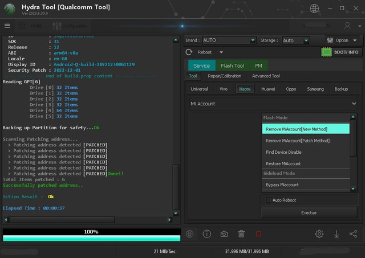Open the hamburger menu
365x258 pixels.
[x=7, y=26]
